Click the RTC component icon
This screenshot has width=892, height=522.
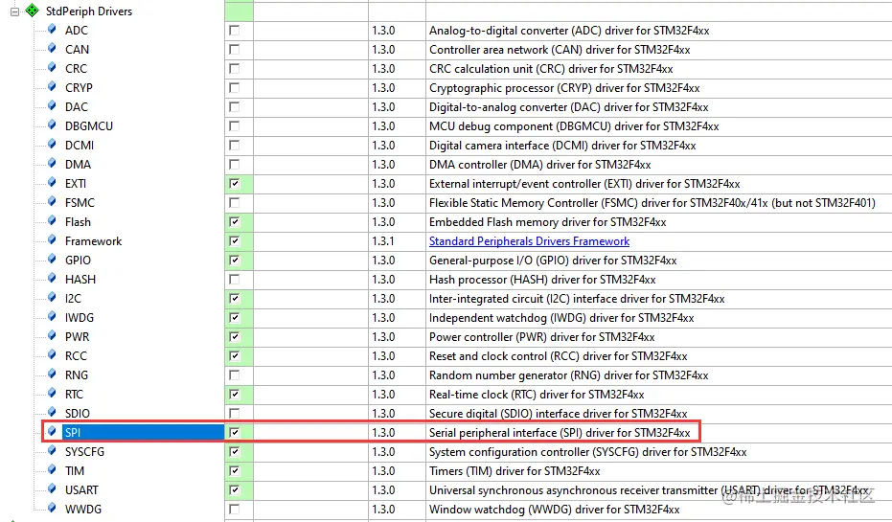pos(52,393)
